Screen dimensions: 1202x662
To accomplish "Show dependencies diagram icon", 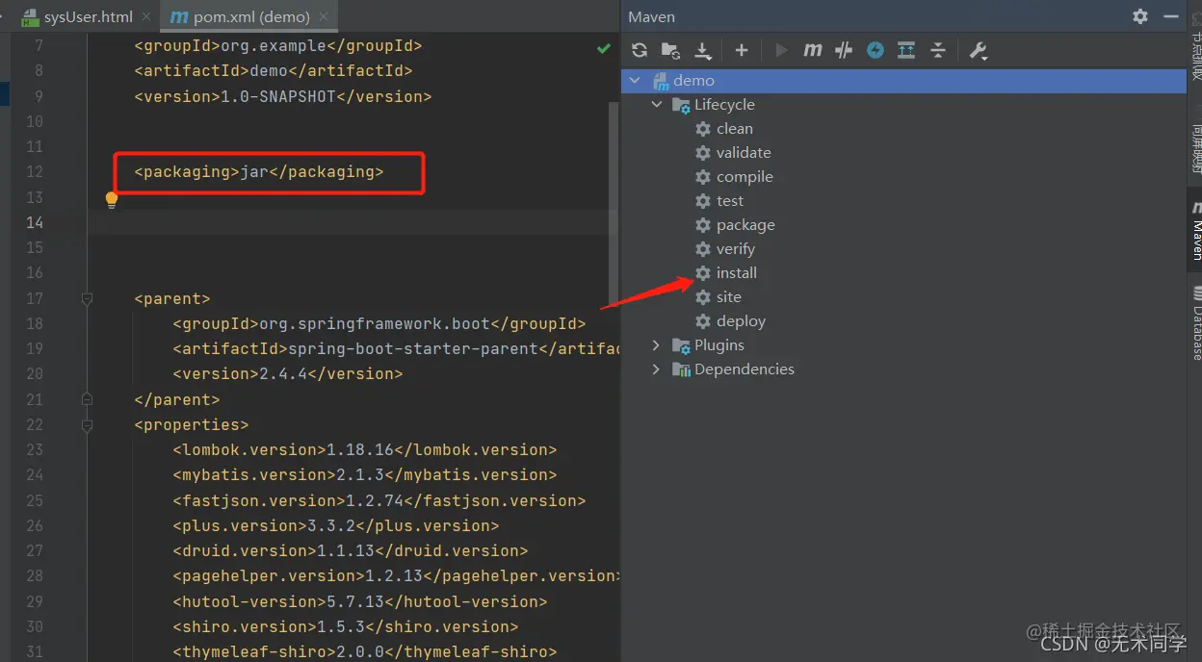I will click(906, 50).
